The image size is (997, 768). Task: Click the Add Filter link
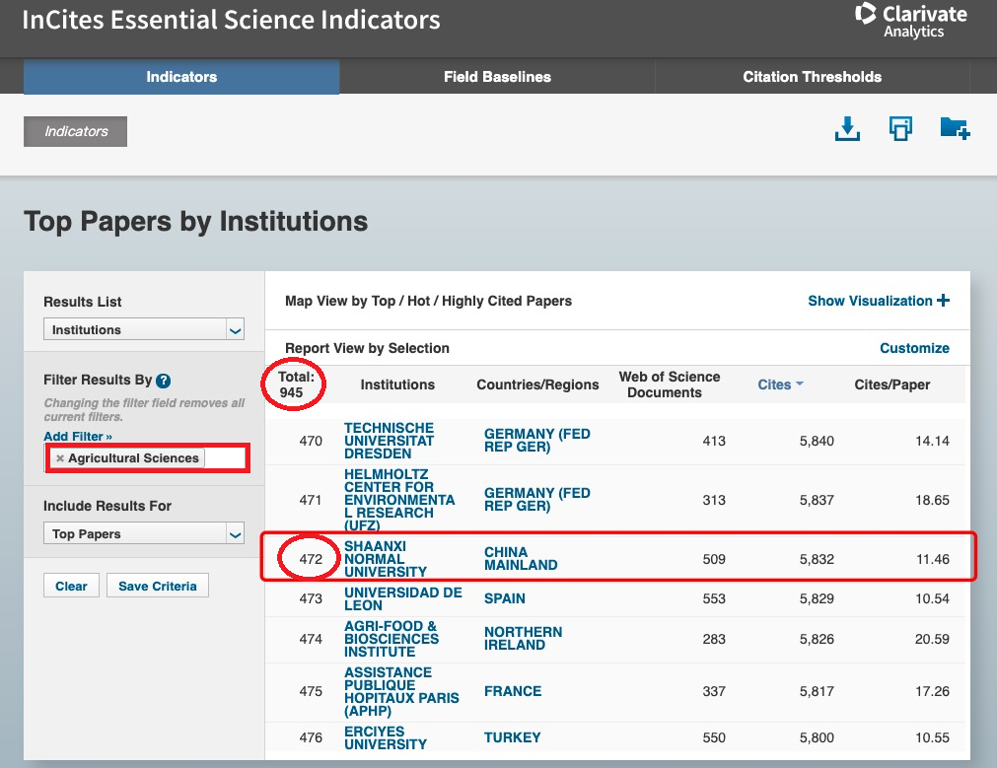coord(78,436)
